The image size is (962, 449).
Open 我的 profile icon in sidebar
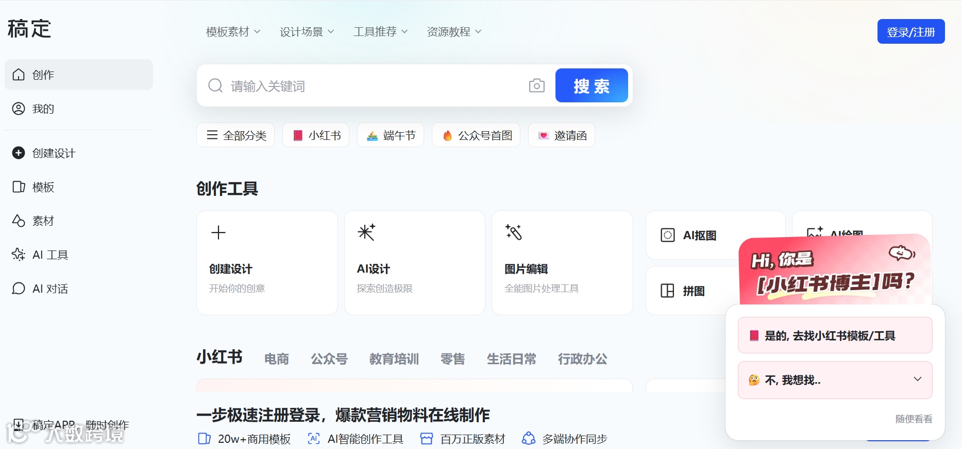click(x=19, y=109)
